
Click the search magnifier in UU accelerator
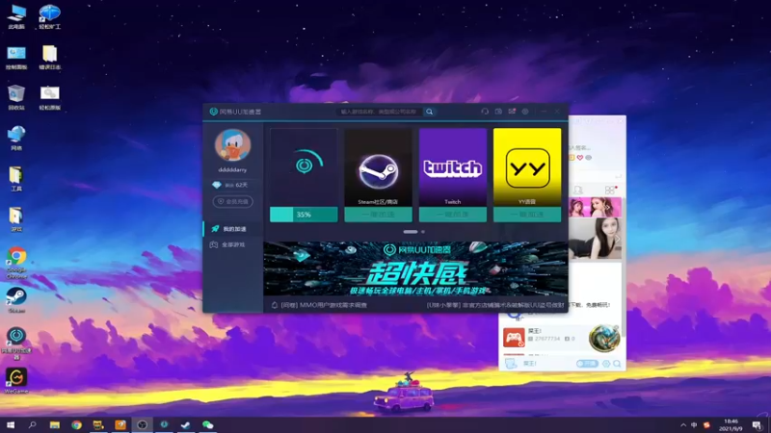429,112
